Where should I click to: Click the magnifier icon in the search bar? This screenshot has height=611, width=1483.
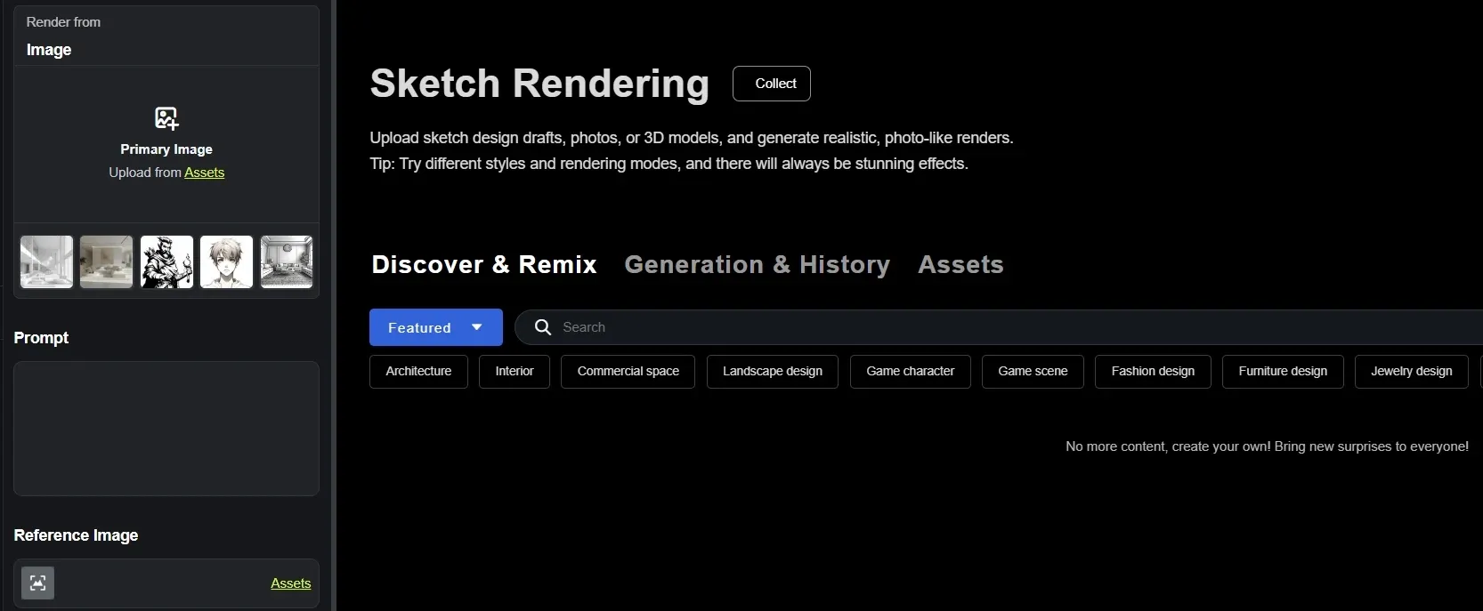pyautogui.click(x=543, y=327)
